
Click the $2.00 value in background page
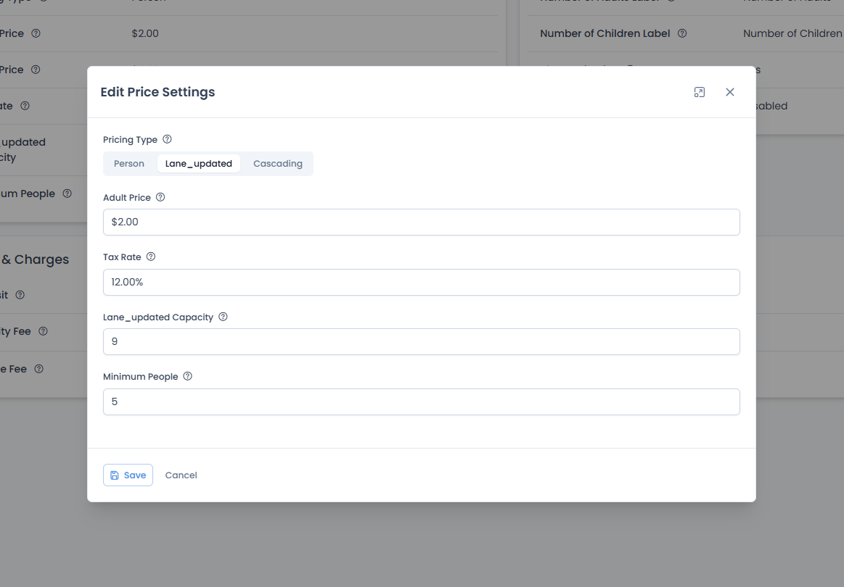click(x=145, y=33)
